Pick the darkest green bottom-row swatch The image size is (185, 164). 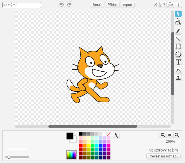click(93, 158)
